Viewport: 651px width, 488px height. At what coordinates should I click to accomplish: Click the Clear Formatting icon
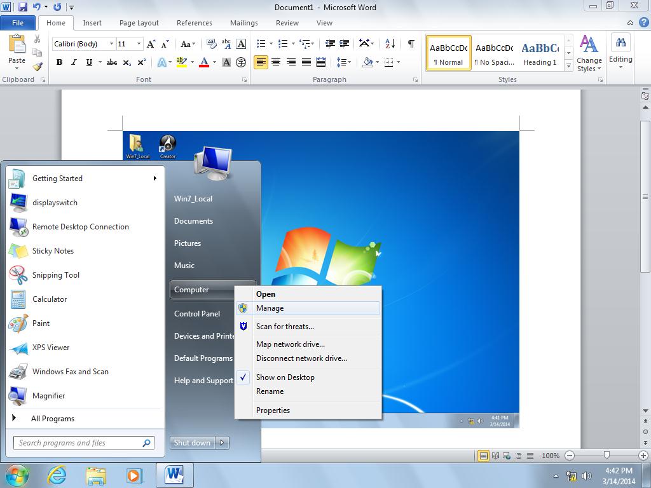pos(210,44)
